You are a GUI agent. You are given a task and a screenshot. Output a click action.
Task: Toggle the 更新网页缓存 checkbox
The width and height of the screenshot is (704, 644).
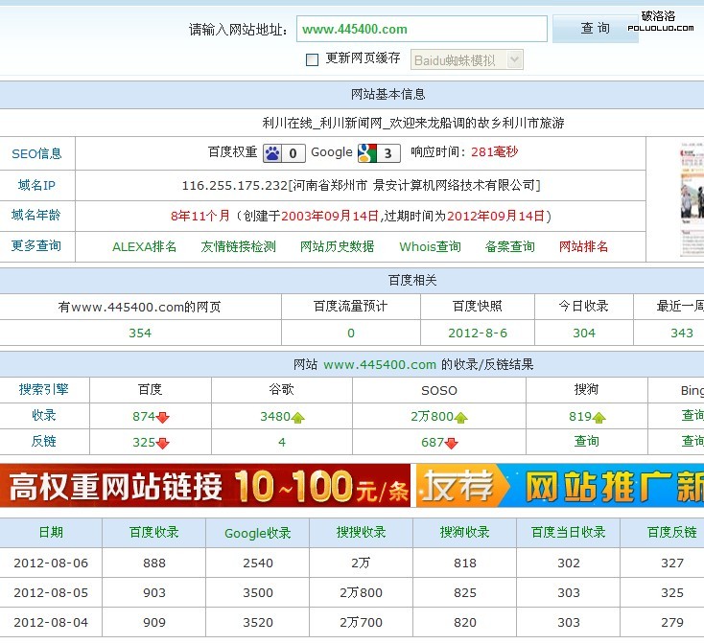tap(312, 59)
